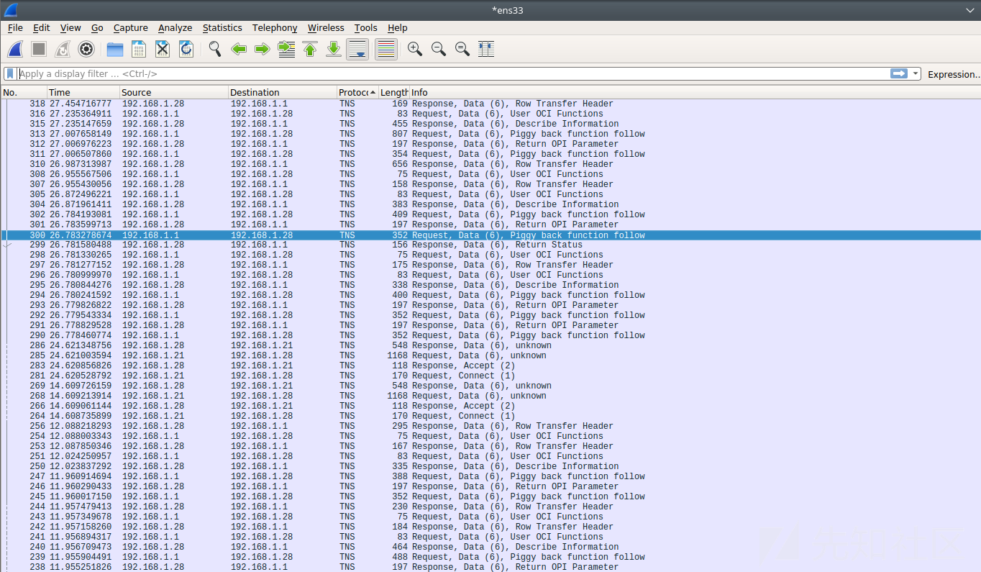The width and height of the screenshot is (981, 572).
Task: Open a saved capture file
Action: (x=114, y=49)
